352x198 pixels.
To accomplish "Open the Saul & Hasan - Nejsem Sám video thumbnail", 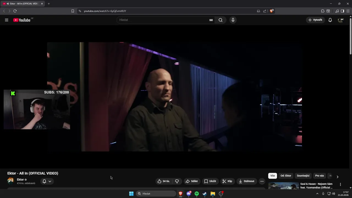I will (x=284, y=186).
